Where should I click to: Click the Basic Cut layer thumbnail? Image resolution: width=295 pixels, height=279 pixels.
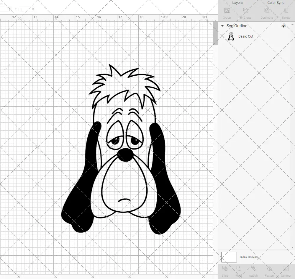point(231,36)
